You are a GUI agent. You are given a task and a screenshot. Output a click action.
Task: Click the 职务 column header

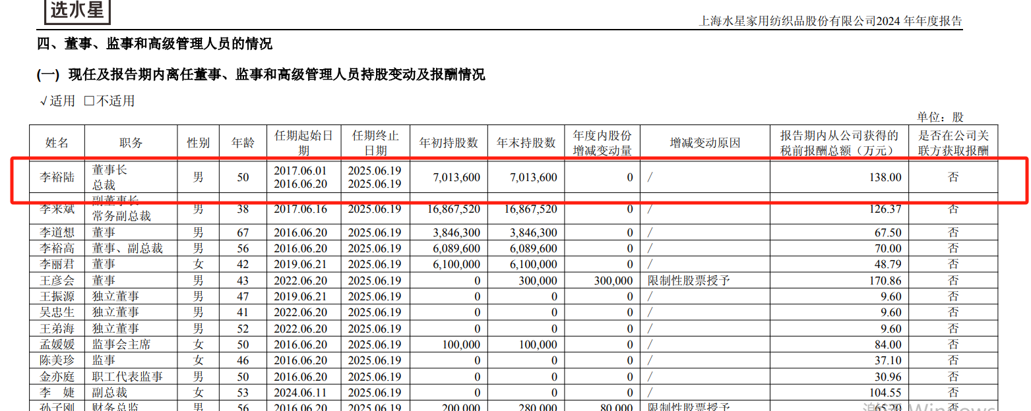(x=131, y=143)
